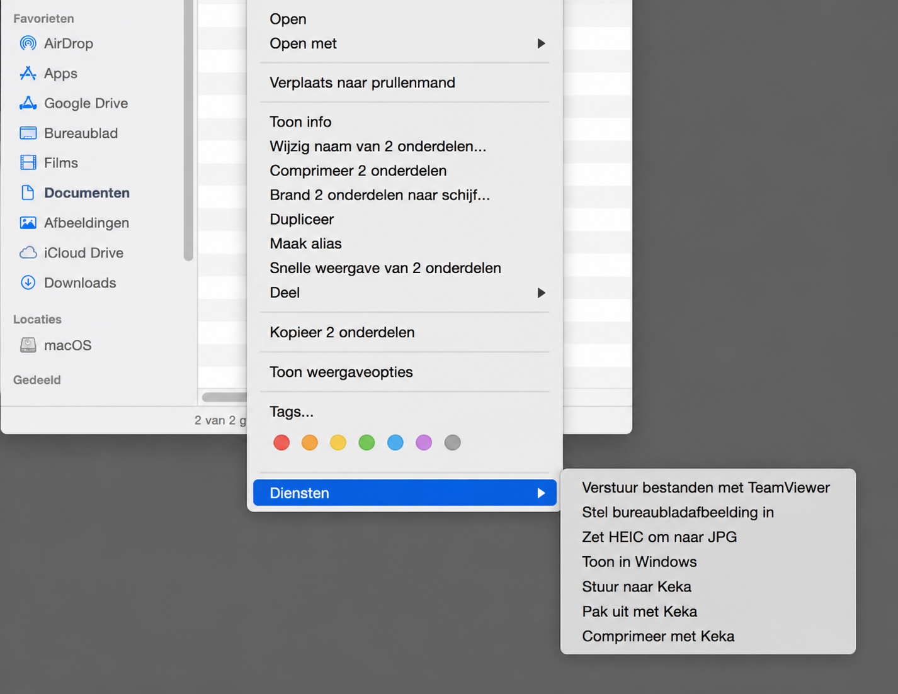This screenshot has width=898, height=694.
Task: Go to Google Drive folder label
Action: point(86,103)
